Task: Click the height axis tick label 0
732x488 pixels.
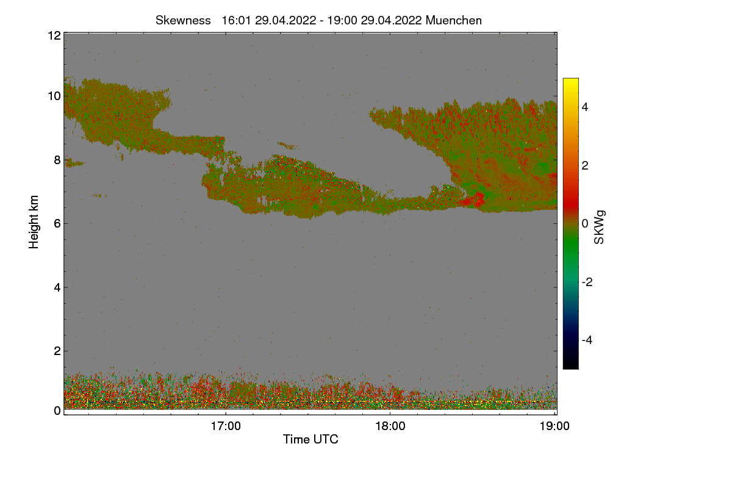Action: 57,411
